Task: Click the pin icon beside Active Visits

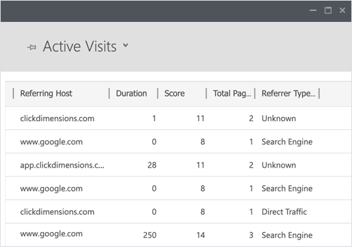Action: click(x=31, y=47)
